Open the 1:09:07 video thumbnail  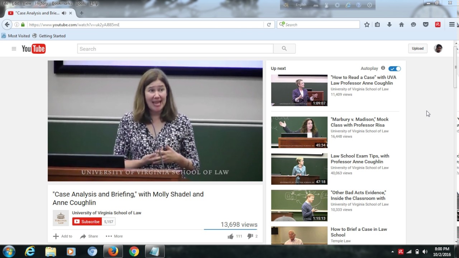pyautogui.click(x=299, y=90)
